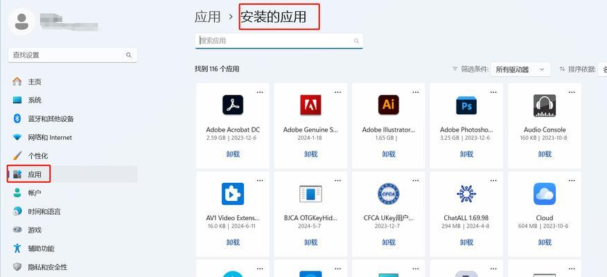Click the Cloud app icon

(544, 194)
